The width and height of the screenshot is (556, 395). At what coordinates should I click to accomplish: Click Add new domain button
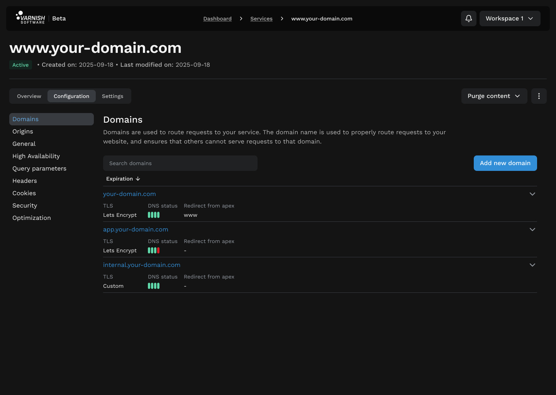point(505,163)
